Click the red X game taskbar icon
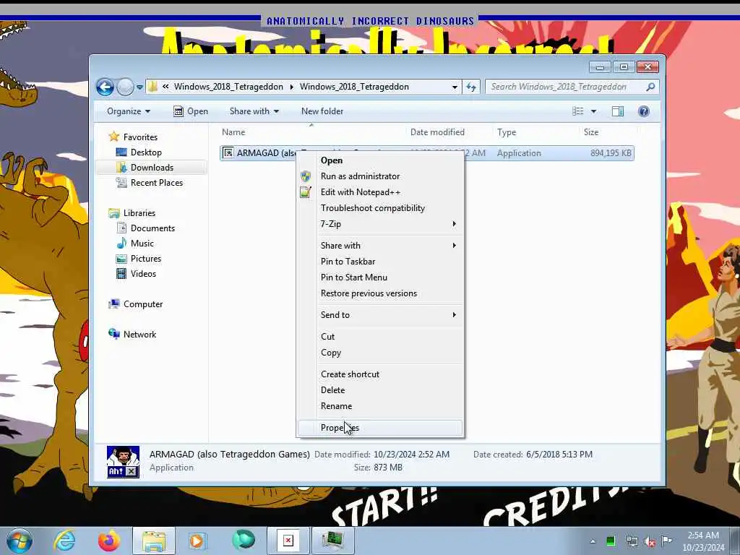 click(288, 541)
